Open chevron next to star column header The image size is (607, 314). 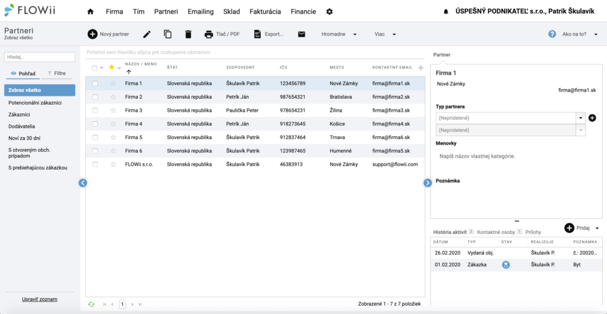click(119, 67)
